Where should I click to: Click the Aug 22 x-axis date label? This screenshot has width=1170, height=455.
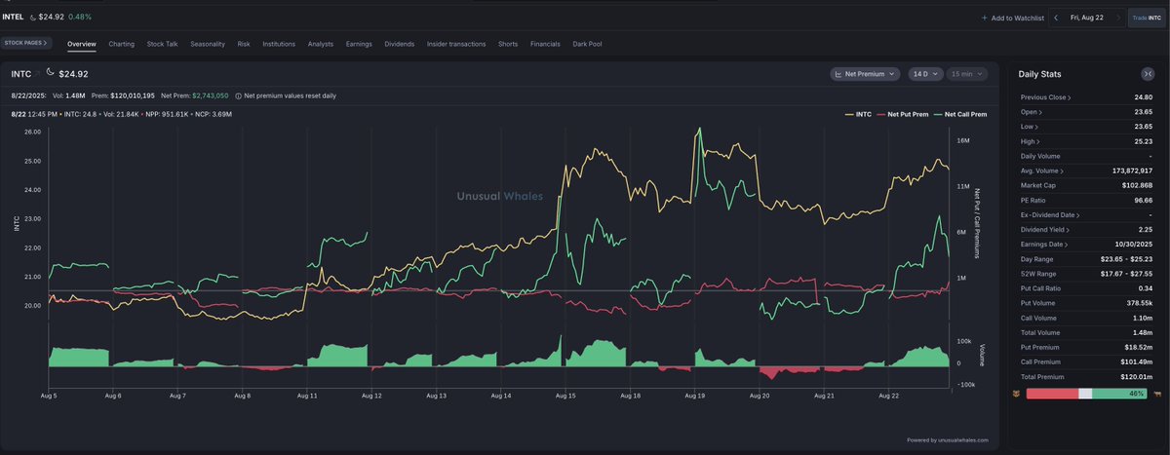[889, 397]
